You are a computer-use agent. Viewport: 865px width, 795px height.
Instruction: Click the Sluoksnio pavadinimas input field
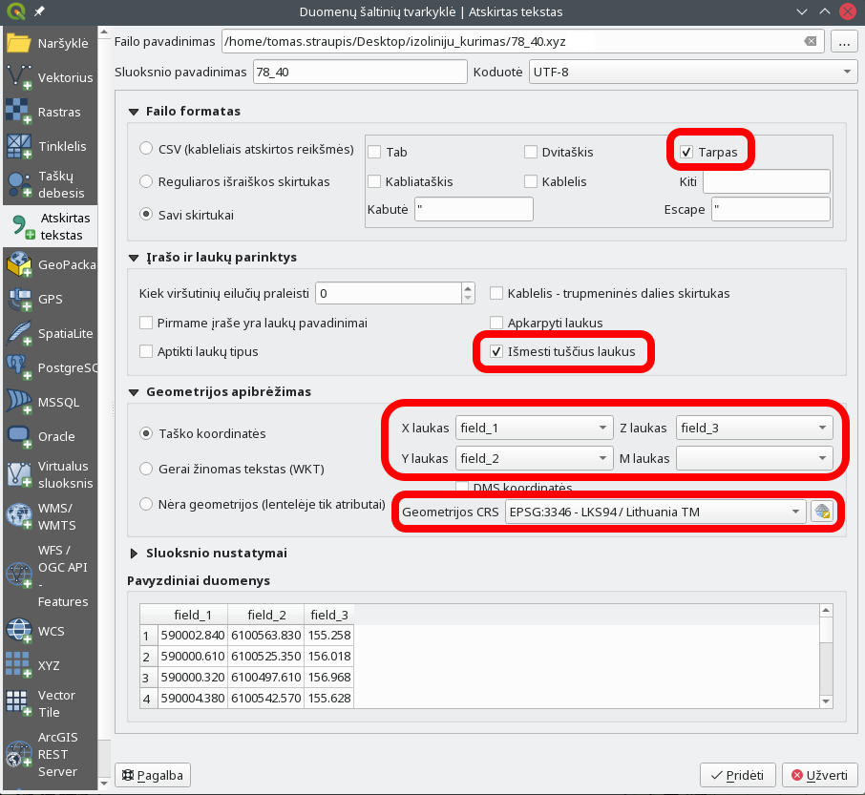[360, 72]
